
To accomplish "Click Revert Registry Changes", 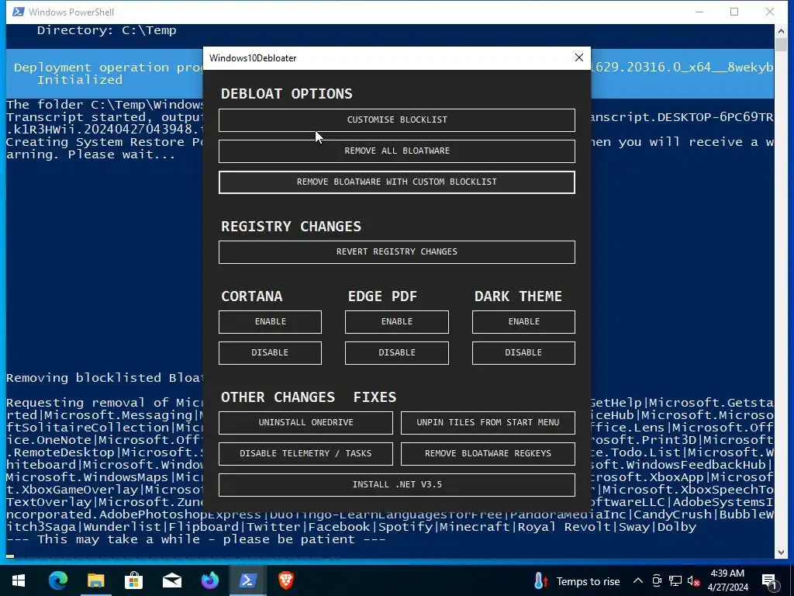I will click(x=396, y=252).
